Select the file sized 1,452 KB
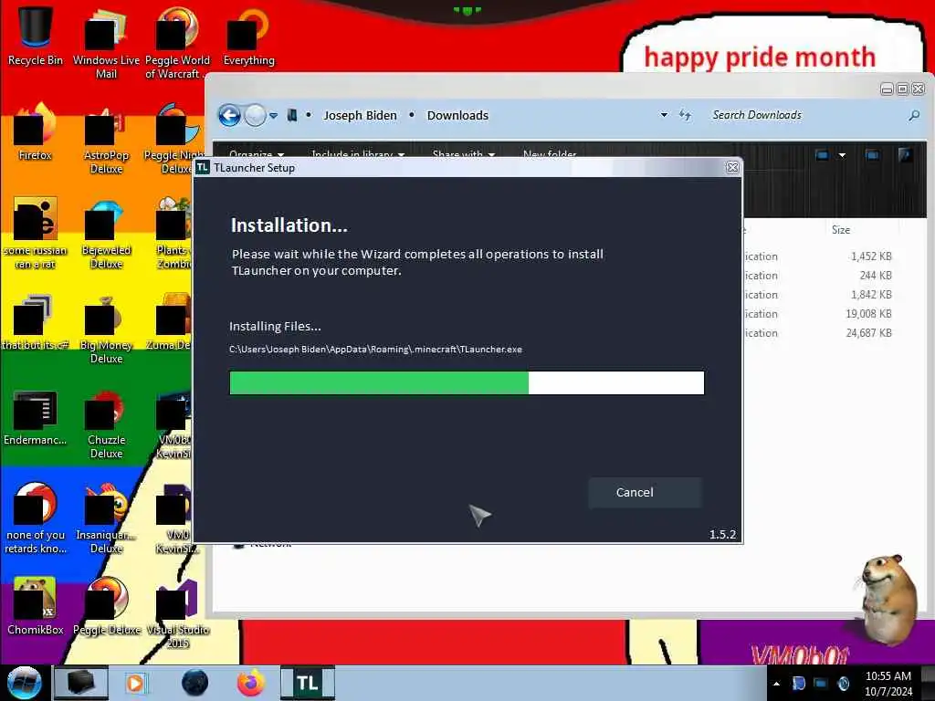Screen dimensions: 935x701 point(871,256)
